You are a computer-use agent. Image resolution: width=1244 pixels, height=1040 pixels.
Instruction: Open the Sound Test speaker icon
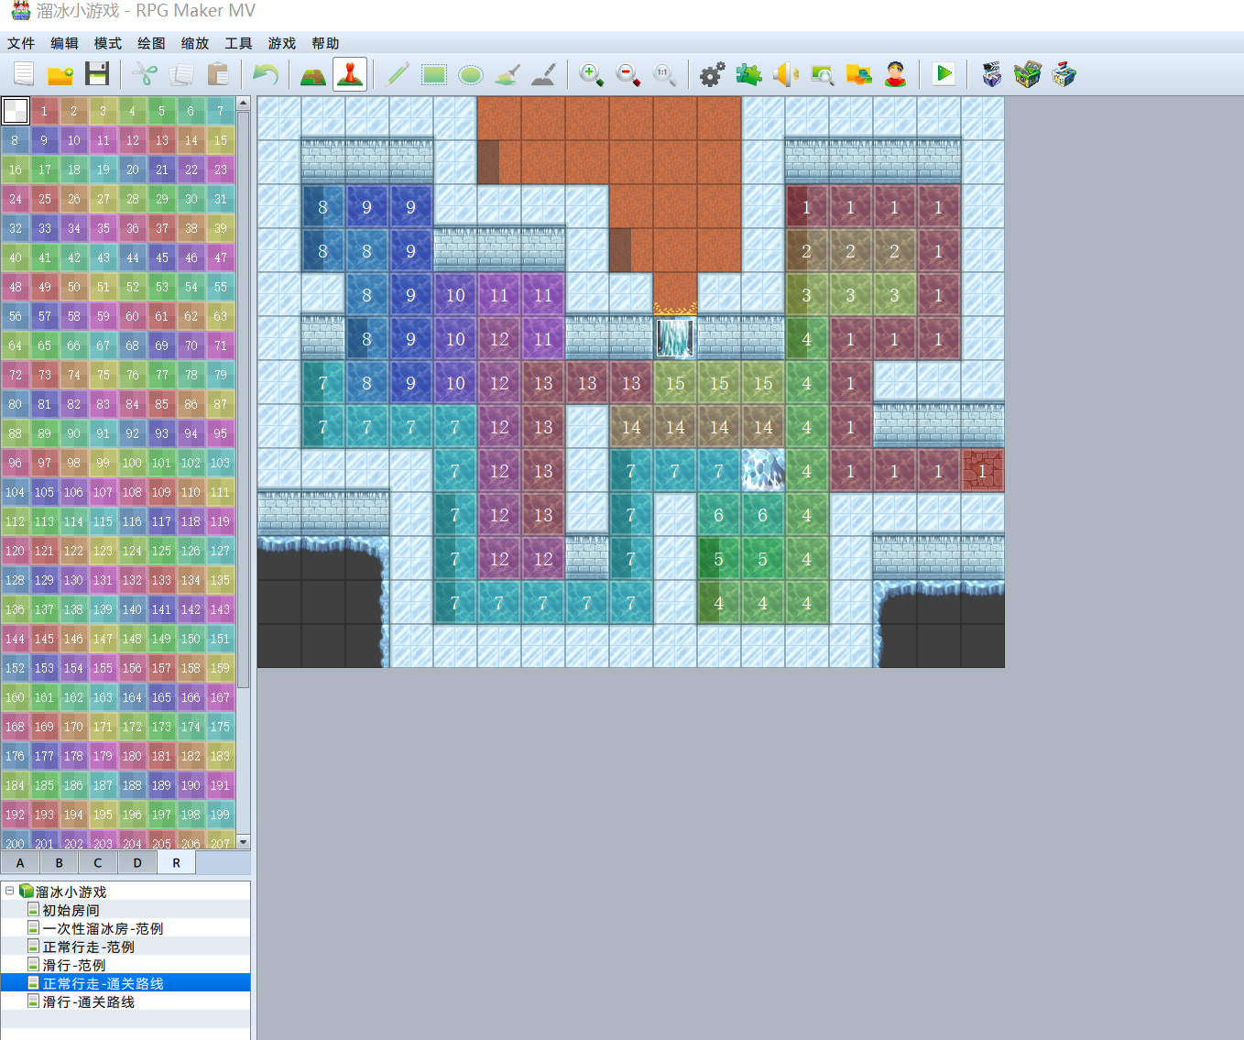coord(786,74)
